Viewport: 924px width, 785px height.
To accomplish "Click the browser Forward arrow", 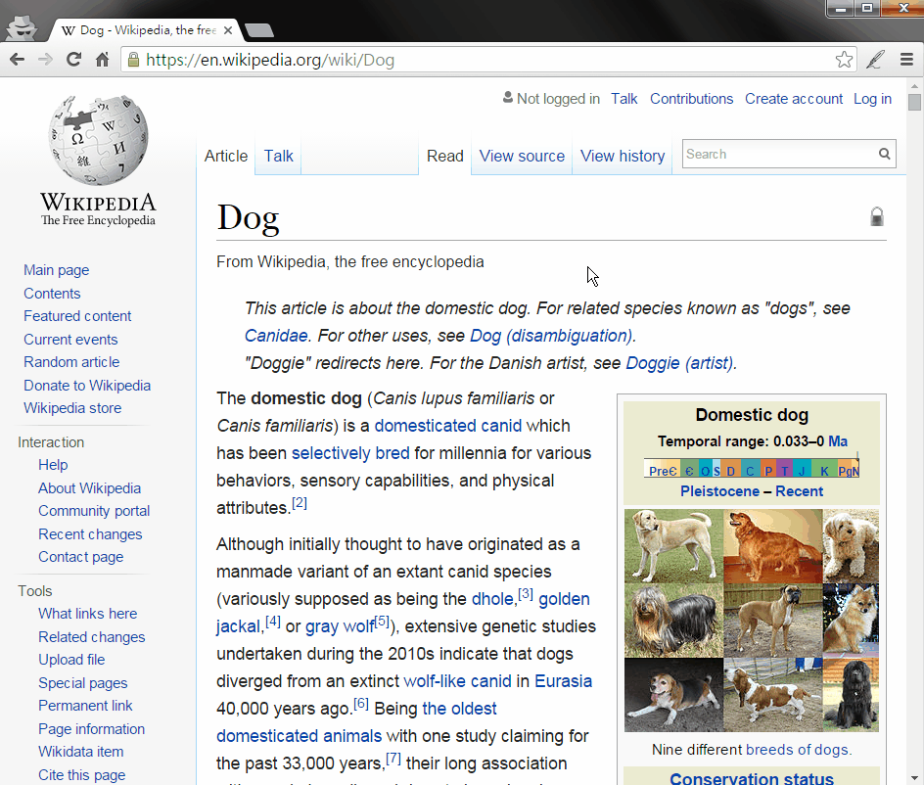I will click(45, 60).
